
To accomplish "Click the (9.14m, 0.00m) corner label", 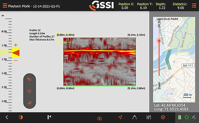I will [x=136, y=88].
